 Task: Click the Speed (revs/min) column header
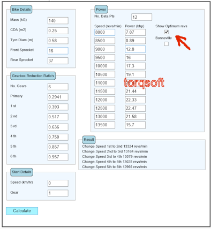click(x=108, y=26)
